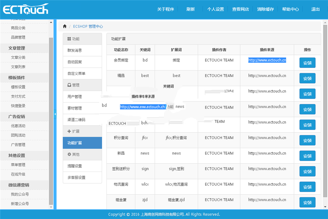Image resolution: width=328 pixels, height=219 pixels.
Task: Open 快捷登录 in left sidebar
Action: coord(18,106)
